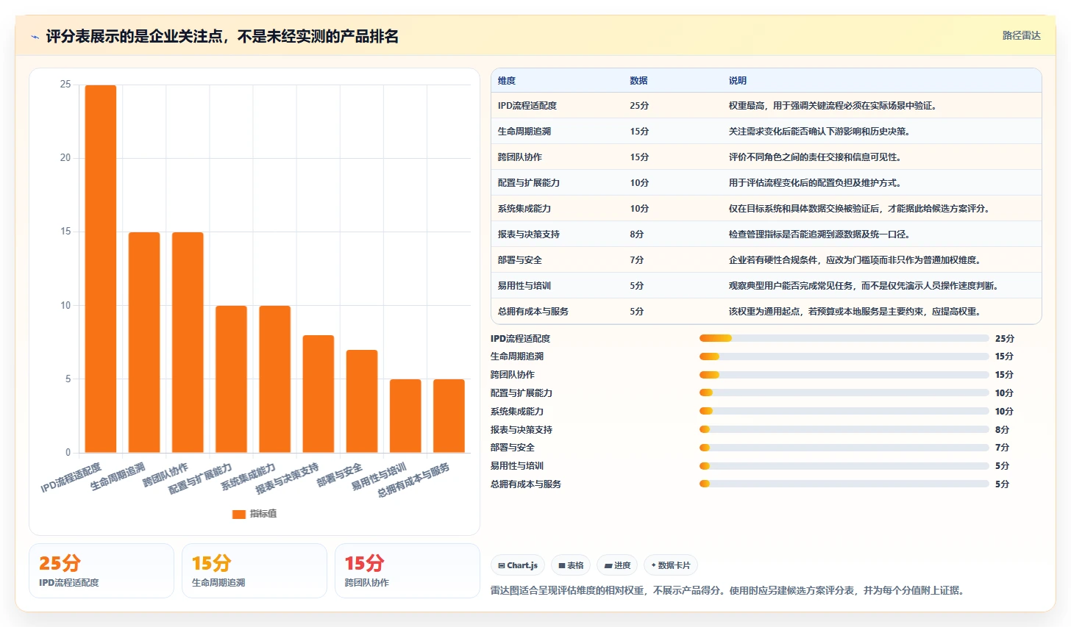This screenshot has width=1071, height=627.
Task: Click the 生命周期追溯 progress bar
Action: pyautogui.click(x=844, y=357)
